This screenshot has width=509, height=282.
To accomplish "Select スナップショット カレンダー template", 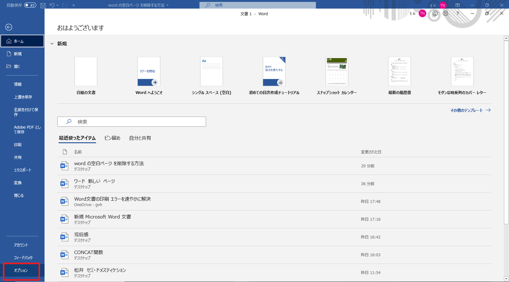I will (337, 72).
